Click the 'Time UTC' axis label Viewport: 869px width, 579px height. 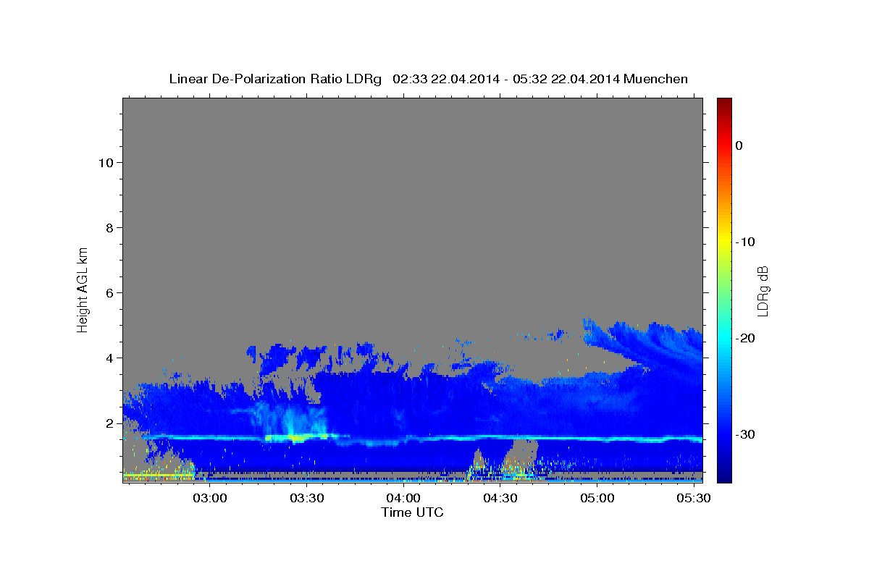click(x=412, y=512)
